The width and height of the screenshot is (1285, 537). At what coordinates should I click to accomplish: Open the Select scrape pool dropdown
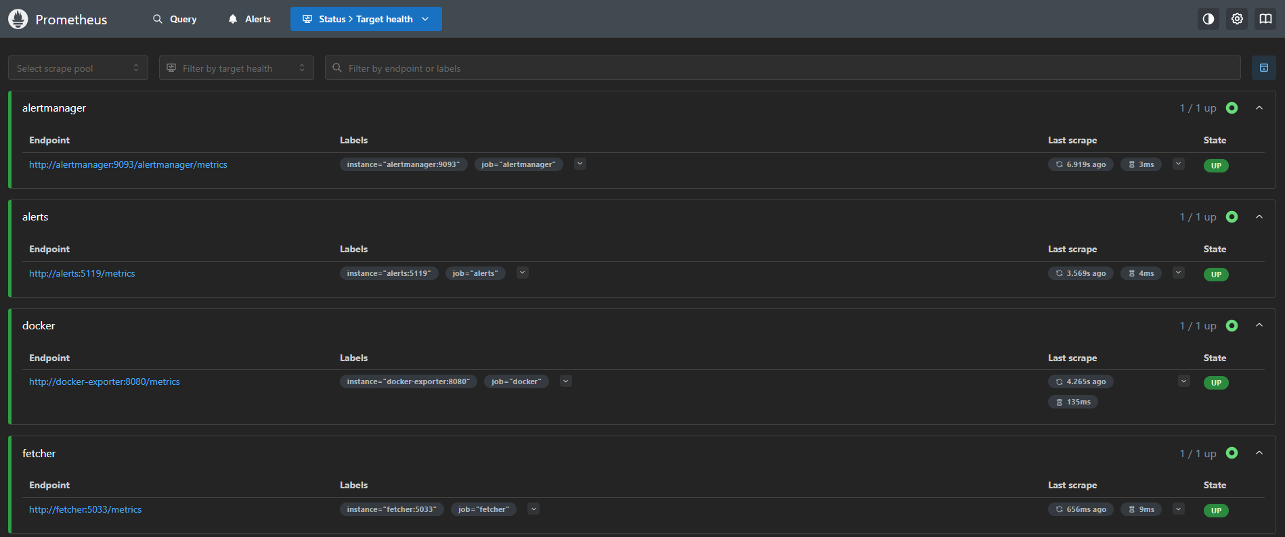click(x=78, y=68)
